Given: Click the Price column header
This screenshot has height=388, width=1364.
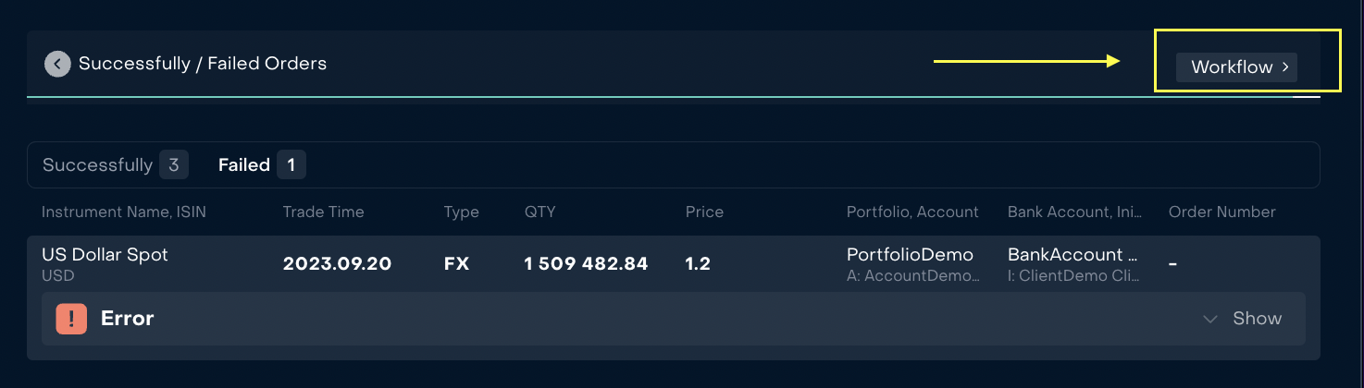Looking at the screenshot, I should click(x=704, y=212).
